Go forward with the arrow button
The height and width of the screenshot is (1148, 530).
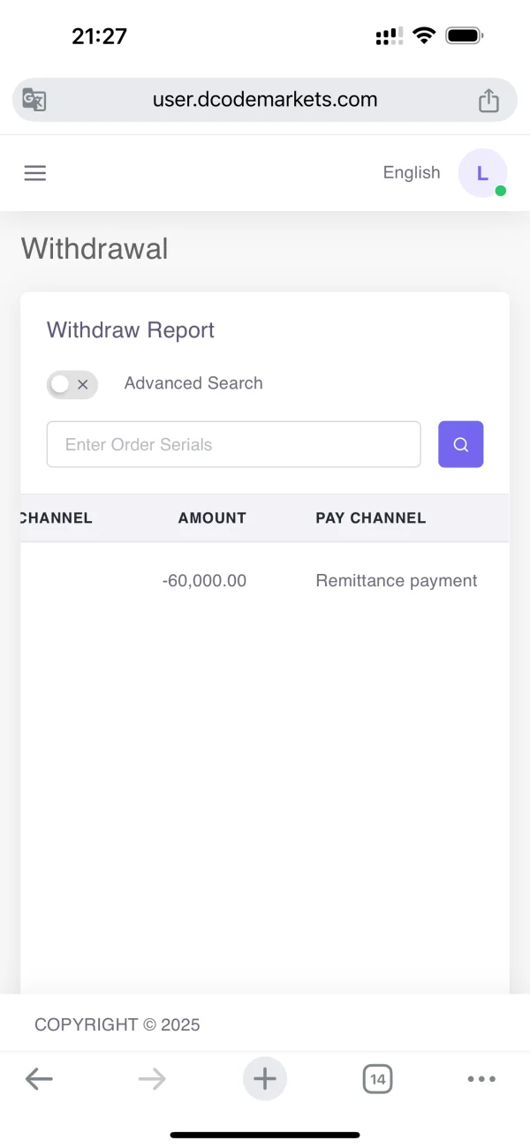[x=152, y=1078]
